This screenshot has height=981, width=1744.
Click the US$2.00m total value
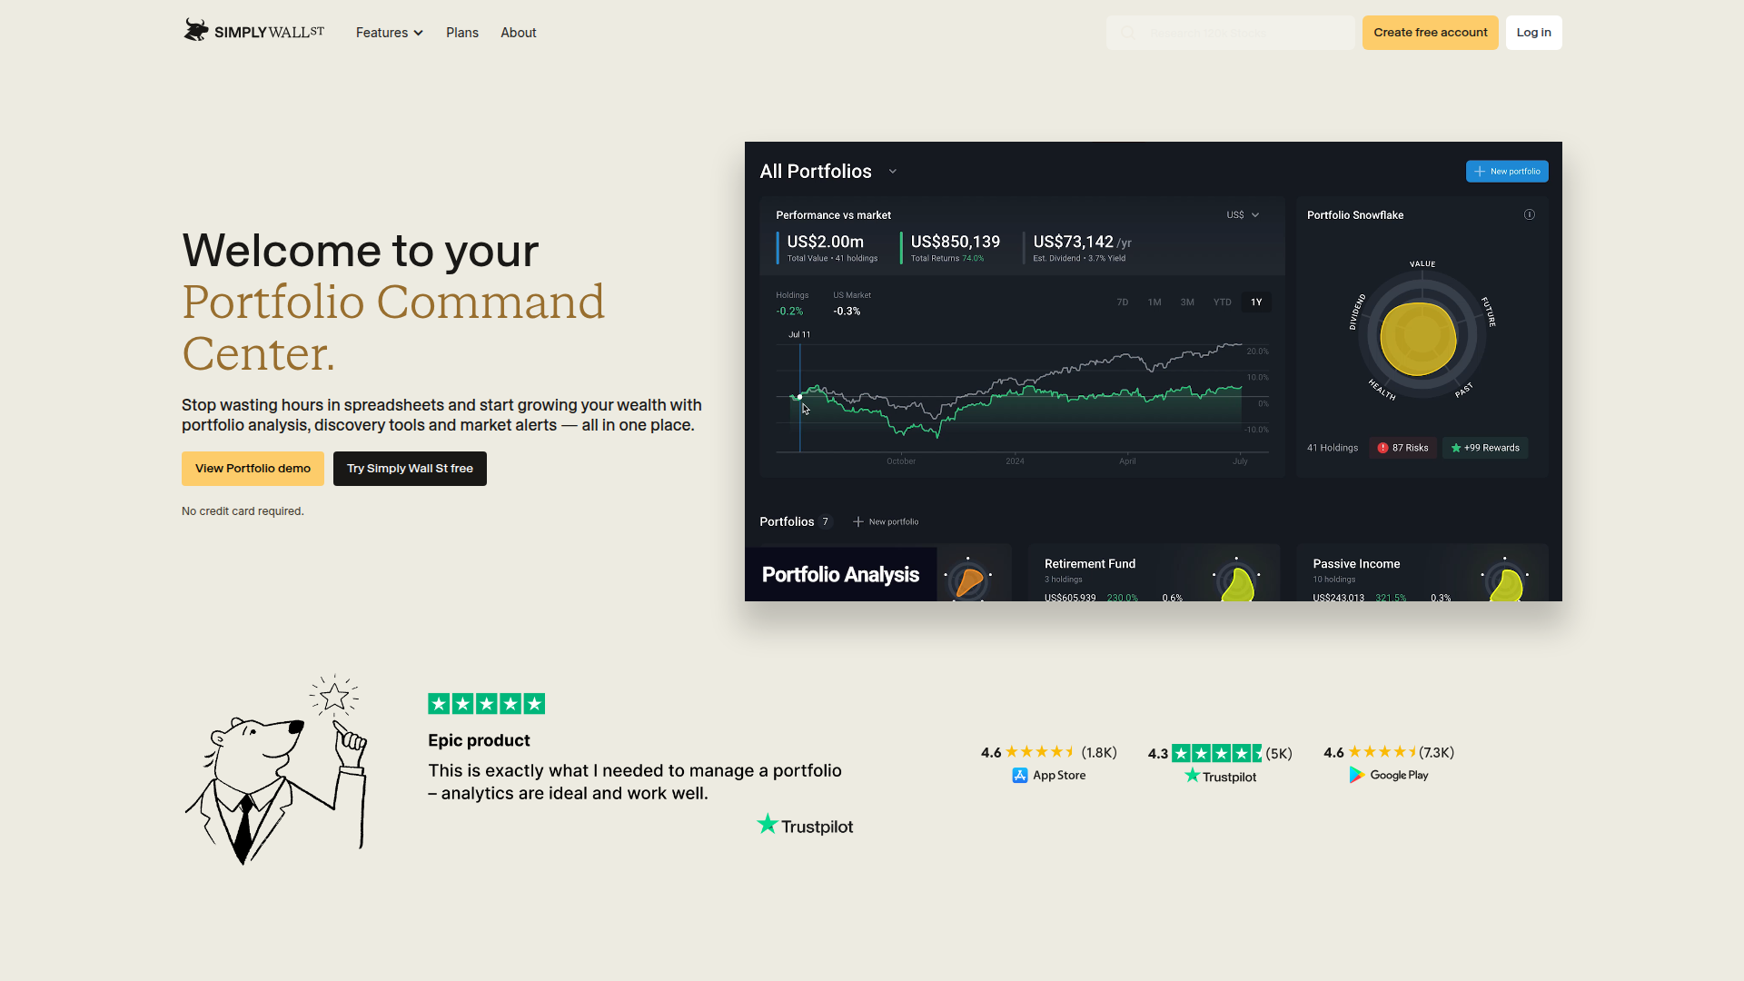tap(825, 242)
